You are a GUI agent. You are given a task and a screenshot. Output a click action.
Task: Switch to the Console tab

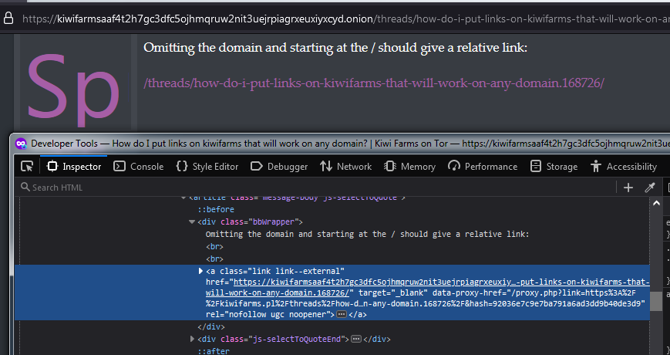click(x=139, y=167)
